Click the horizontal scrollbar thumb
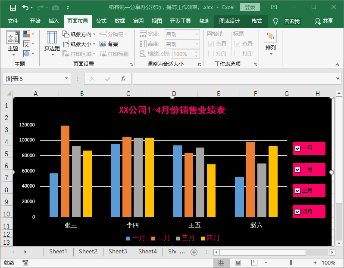 coord(263,252)
